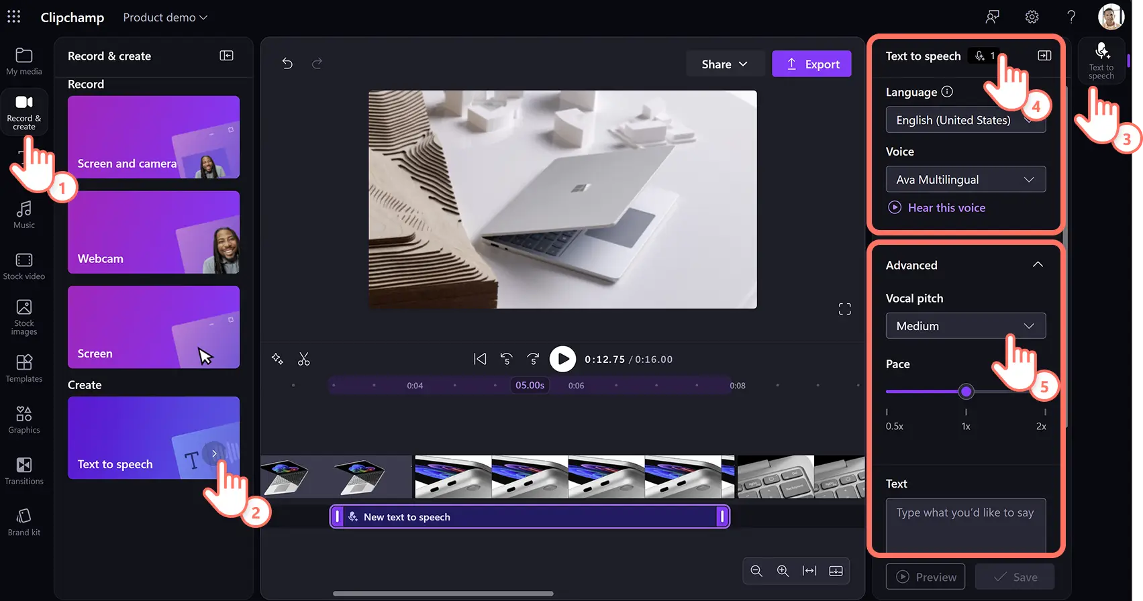
Task: Select the keyboard video clip on timeline
Action: pyautogui.click(x=801, y=477)
